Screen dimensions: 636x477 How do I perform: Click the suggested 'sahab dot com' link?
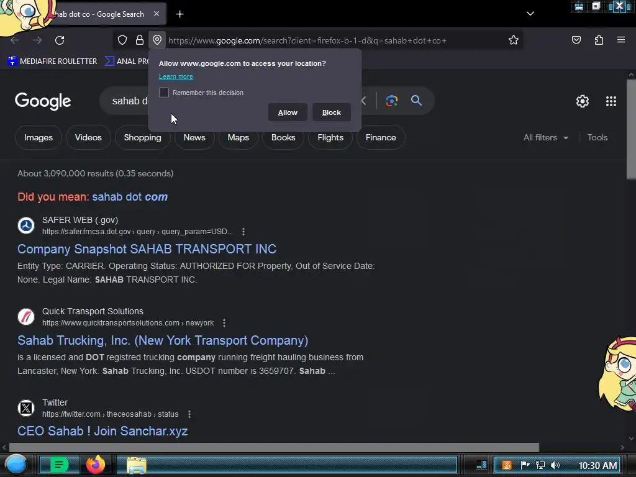[130, 197]
